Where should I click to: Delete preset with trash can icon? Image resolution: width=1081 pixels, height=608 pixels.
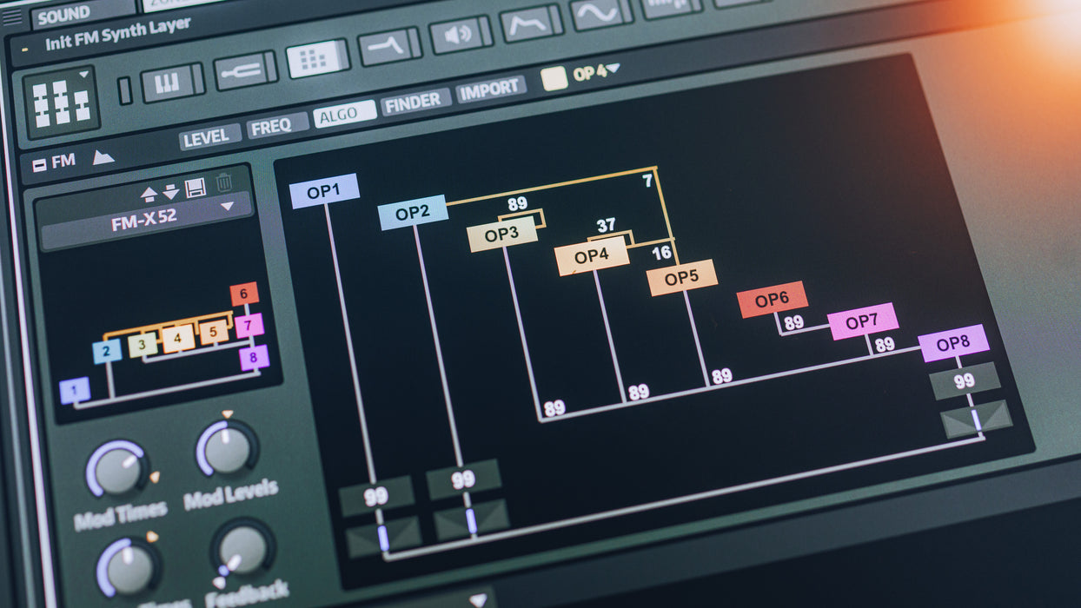(224, 182)
